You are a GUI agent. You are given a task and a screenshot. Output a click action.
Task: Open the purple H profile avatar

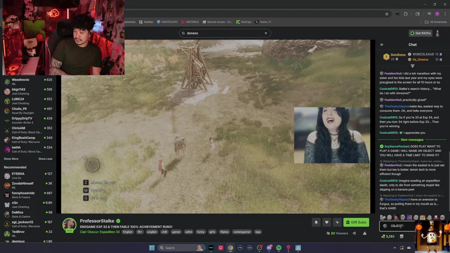point(437,14)
